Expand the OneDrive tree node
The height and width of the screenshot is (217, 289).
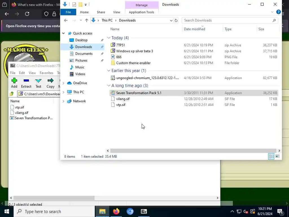64,83
